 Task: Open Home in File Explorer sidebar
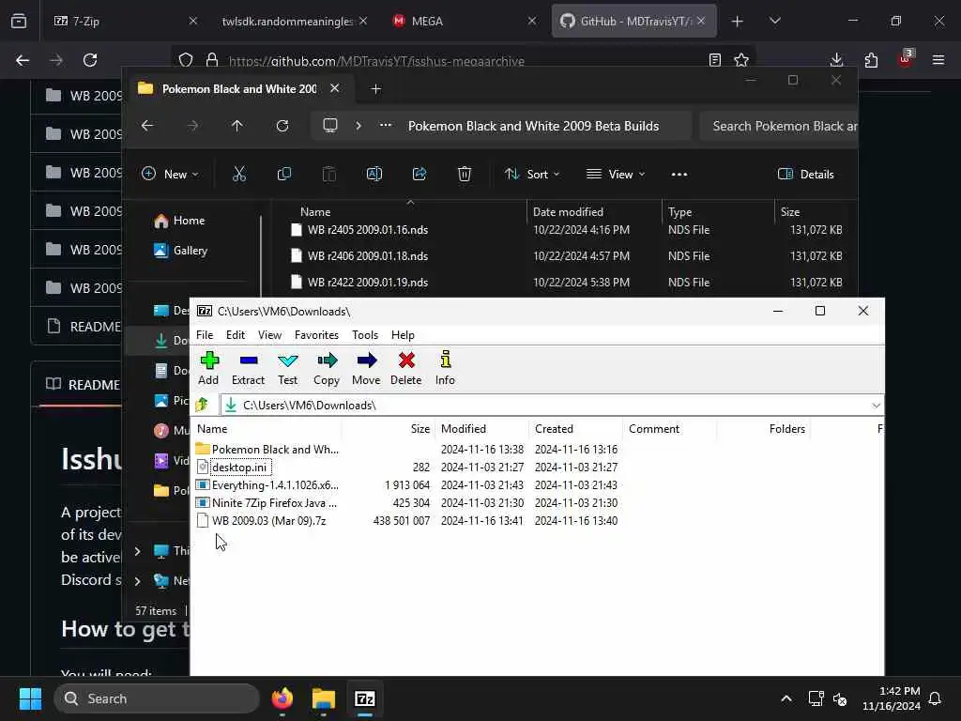180,220
